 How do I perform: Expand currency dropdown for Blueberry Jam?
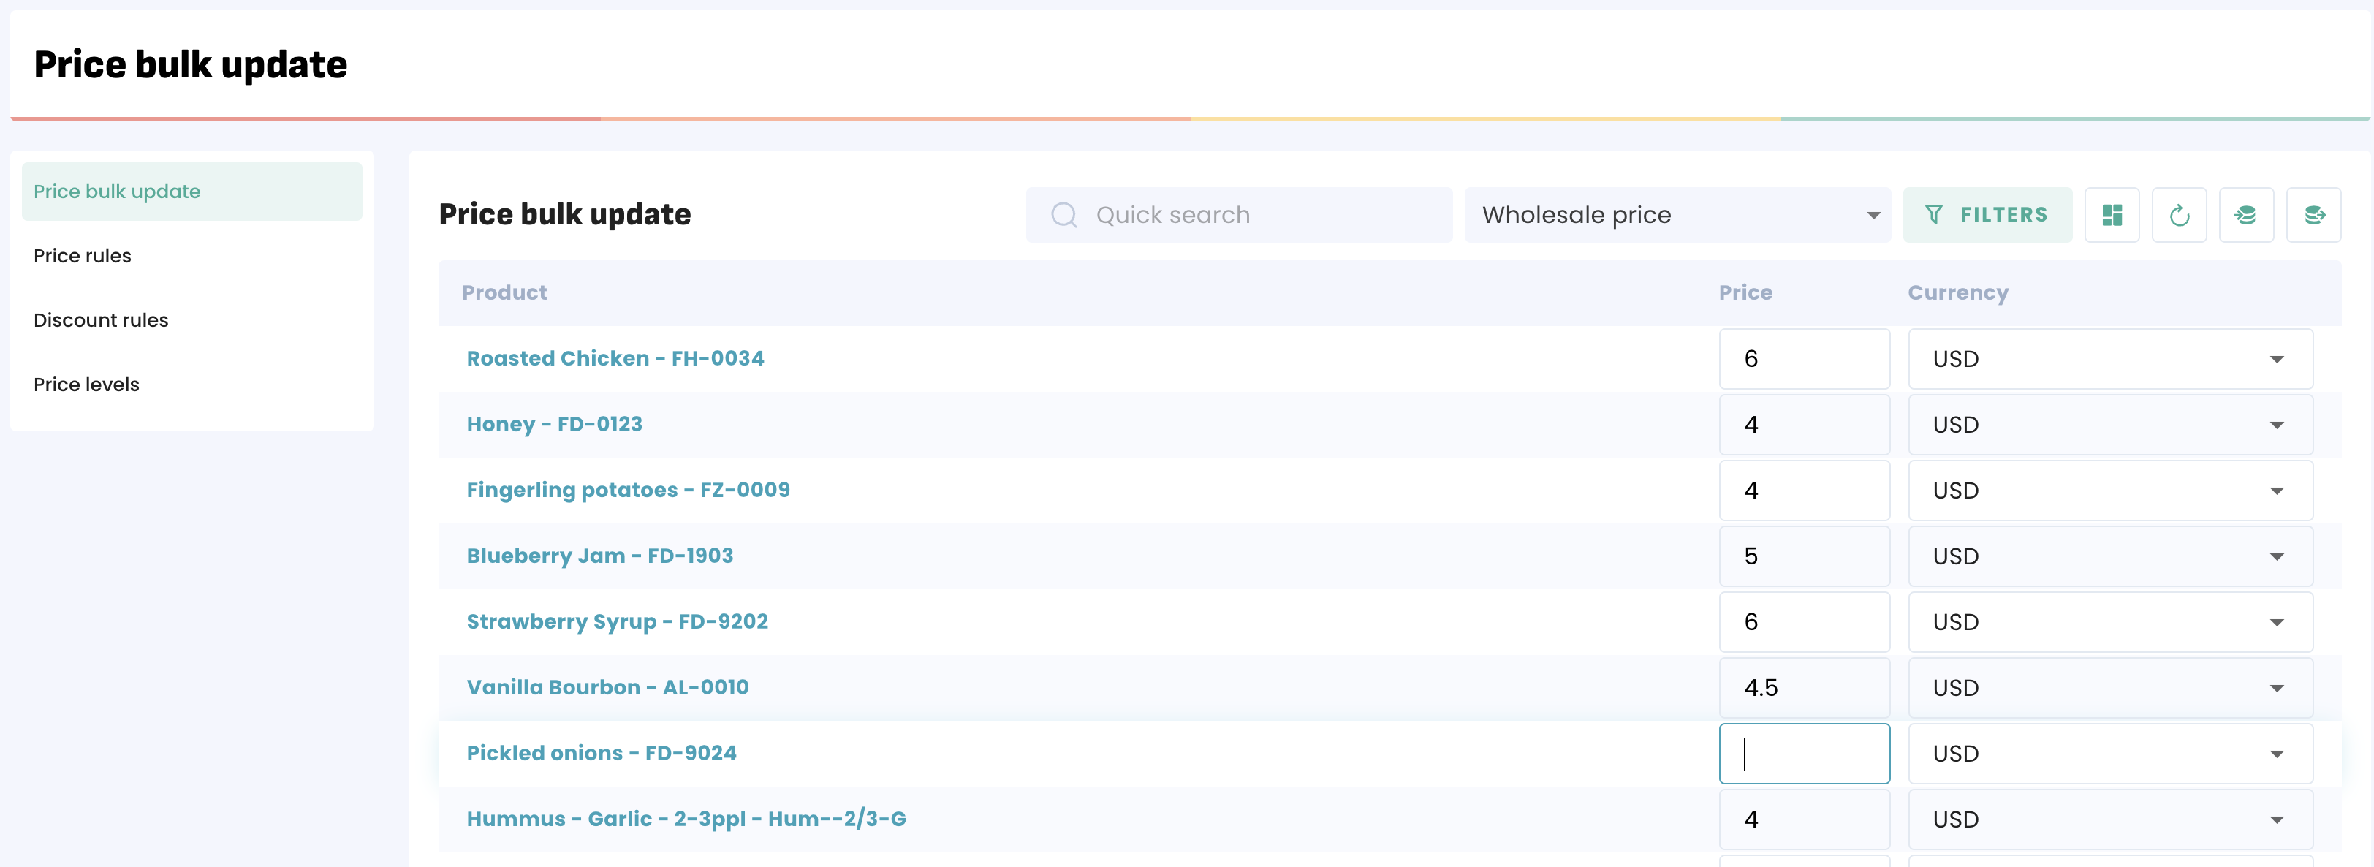[x=2109, y=556]
